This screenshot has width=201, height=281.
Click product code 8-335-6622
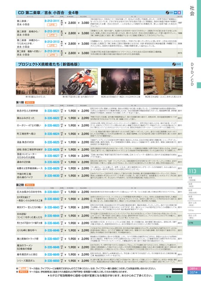point(52,118)
